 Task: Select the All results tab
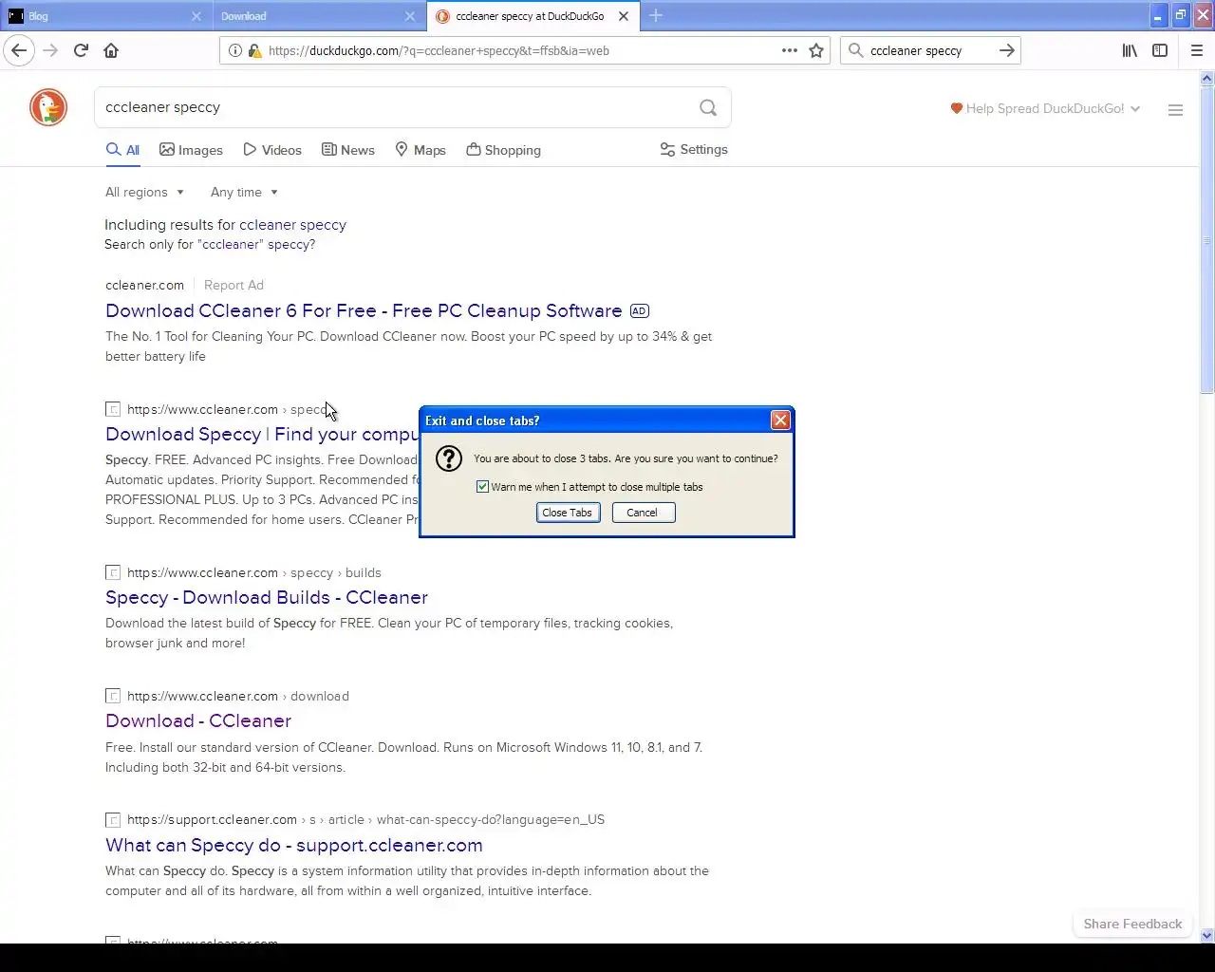pyautogui.click(x=122, y=150)
